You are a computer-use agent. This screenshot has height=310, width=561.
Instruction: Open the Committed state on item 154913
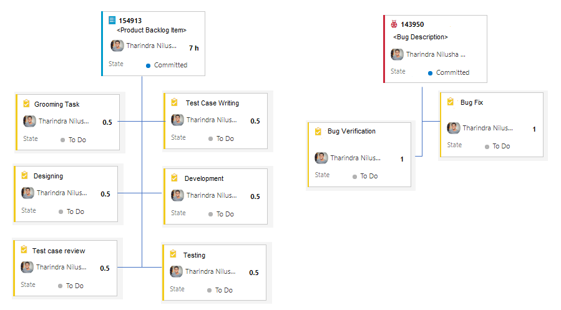pos(170,65)
